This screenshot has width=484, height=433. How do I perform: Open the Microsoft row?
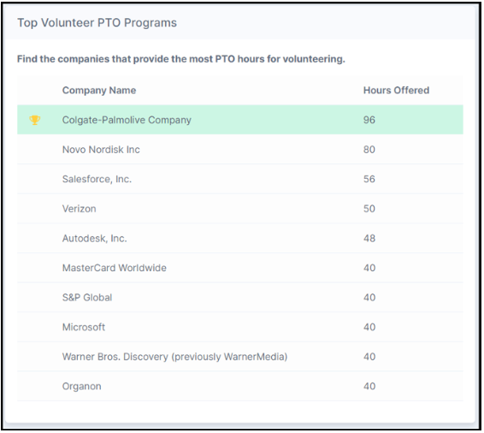tap(240, 327)
